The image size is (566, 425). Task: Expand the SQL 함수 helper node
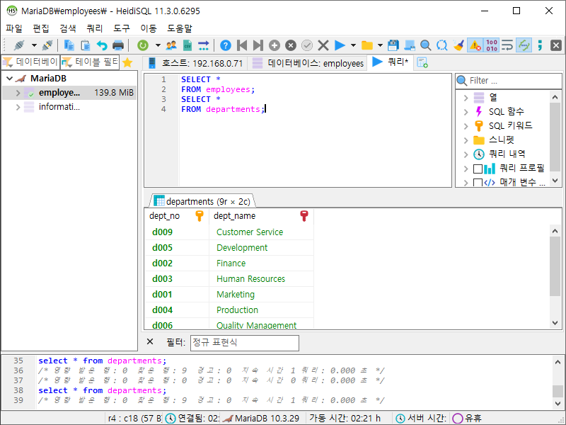click(466, 112)
